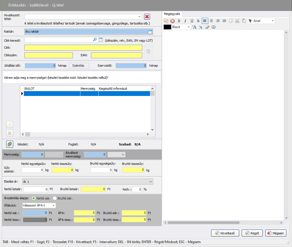Screen dimensions: 292x247
Task: Click the paste clipboard icon
Action: pyautogui.click(x=244, y=21)
